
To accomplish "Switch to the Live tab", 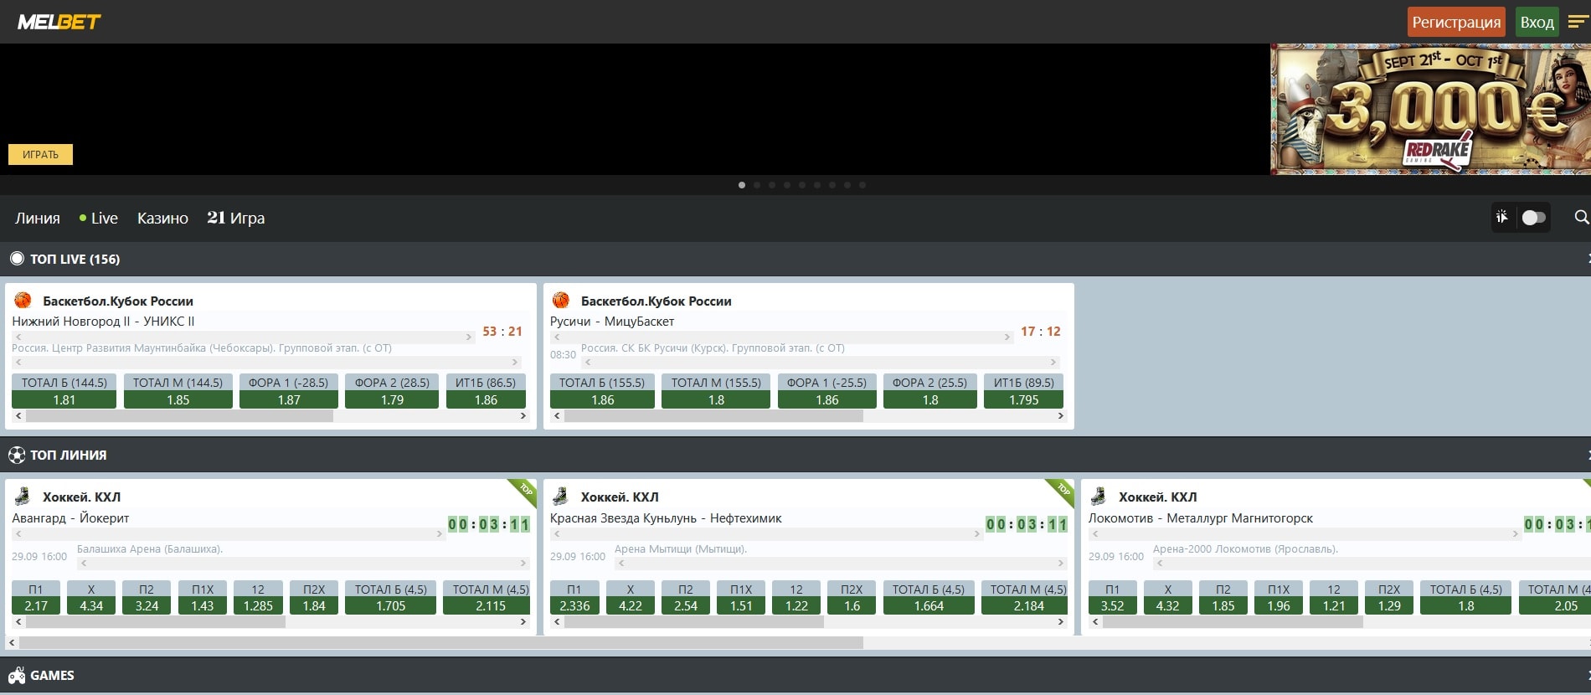I will [x=99, y=218].
